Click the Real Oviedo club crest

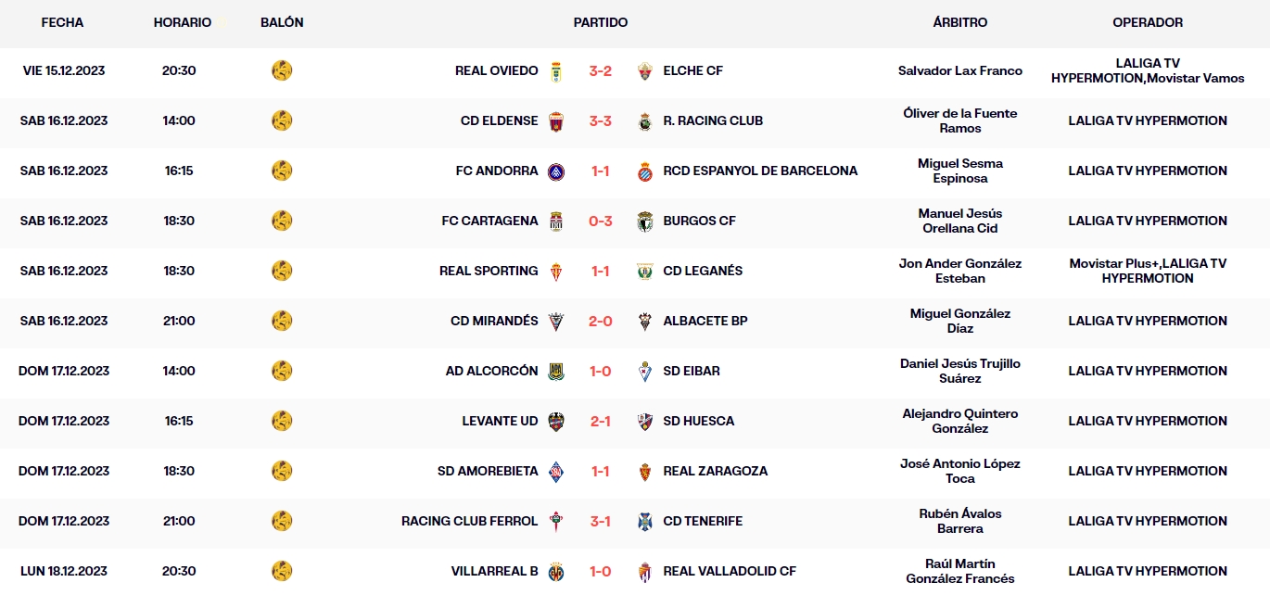point(556,71)
